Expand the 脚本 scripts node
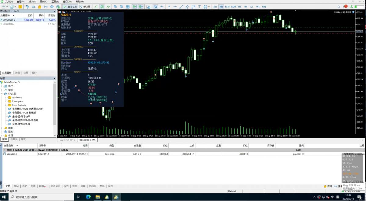The image size is (366, 201). [2, 128]
